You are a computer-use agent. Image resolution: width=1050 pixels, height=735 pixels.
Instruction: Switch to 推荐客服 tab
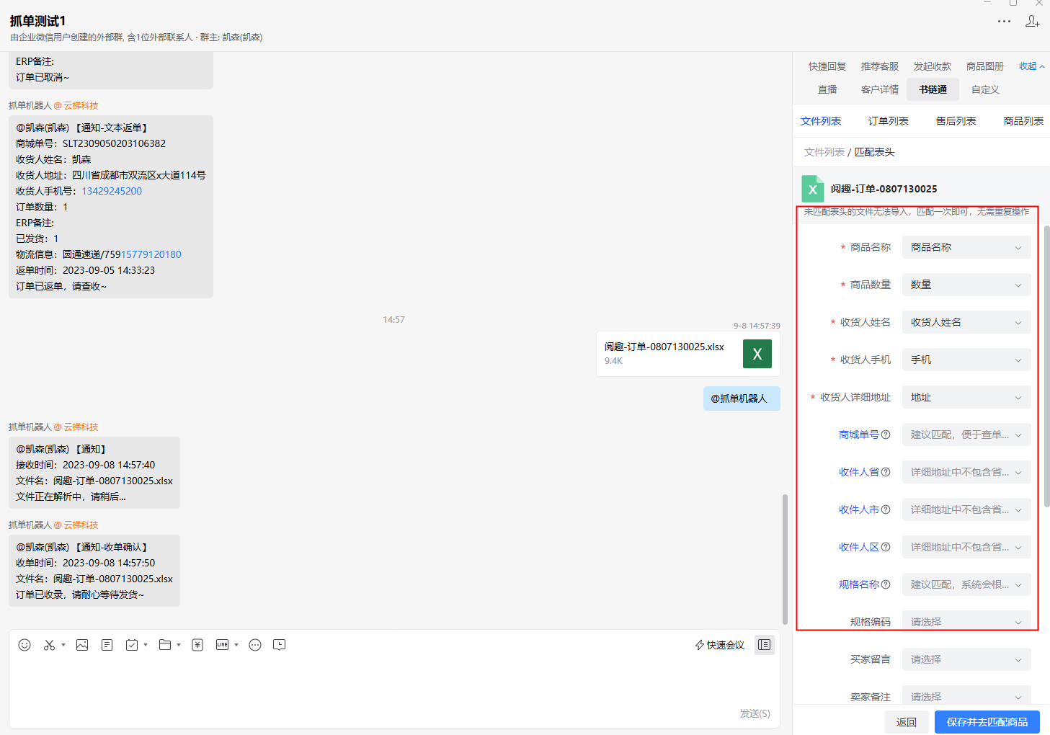880,66
